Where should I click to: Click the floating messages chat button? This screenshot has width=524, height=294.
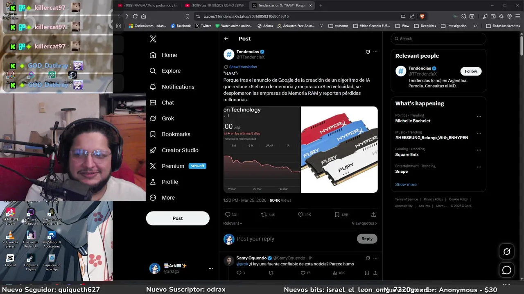(x=507, y=270)
